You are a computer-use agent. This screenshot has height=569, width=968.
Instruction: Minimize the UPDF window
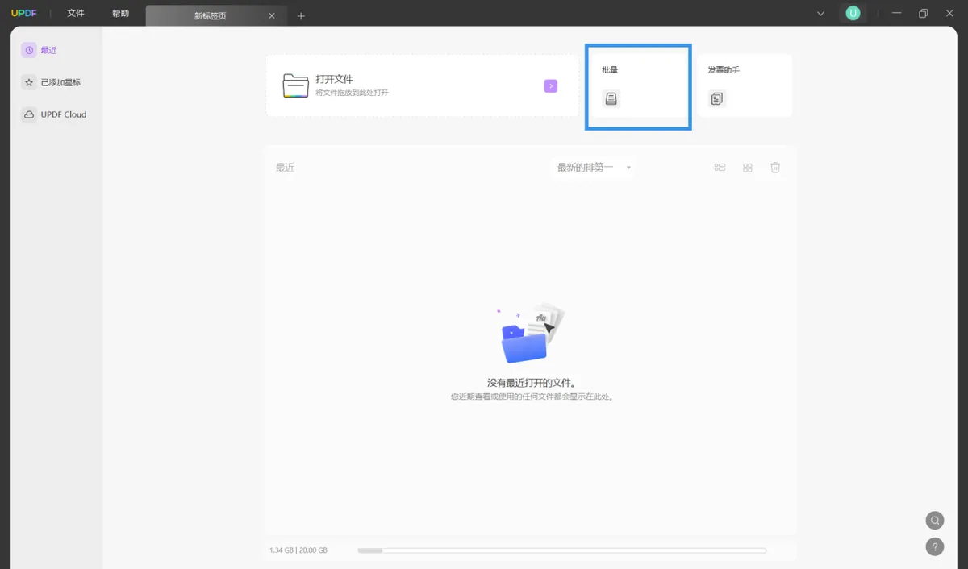(x=896, y=14)
